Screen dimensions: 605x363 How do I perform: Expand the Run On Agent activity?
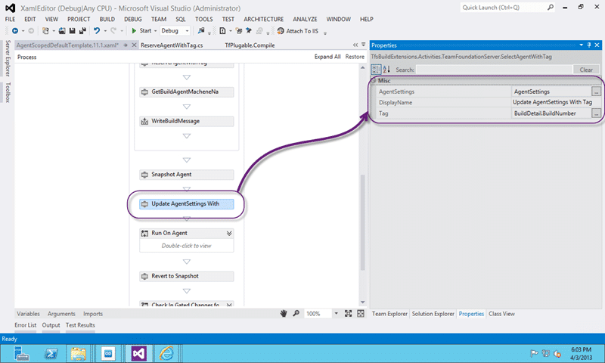tap(229, 234)
